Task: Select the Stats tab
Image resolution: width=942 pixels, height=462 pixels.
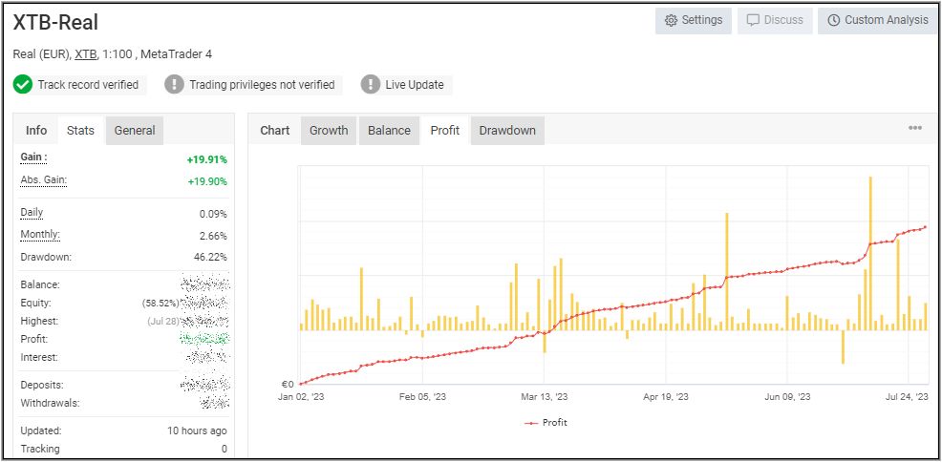Action: click(80, 131)
